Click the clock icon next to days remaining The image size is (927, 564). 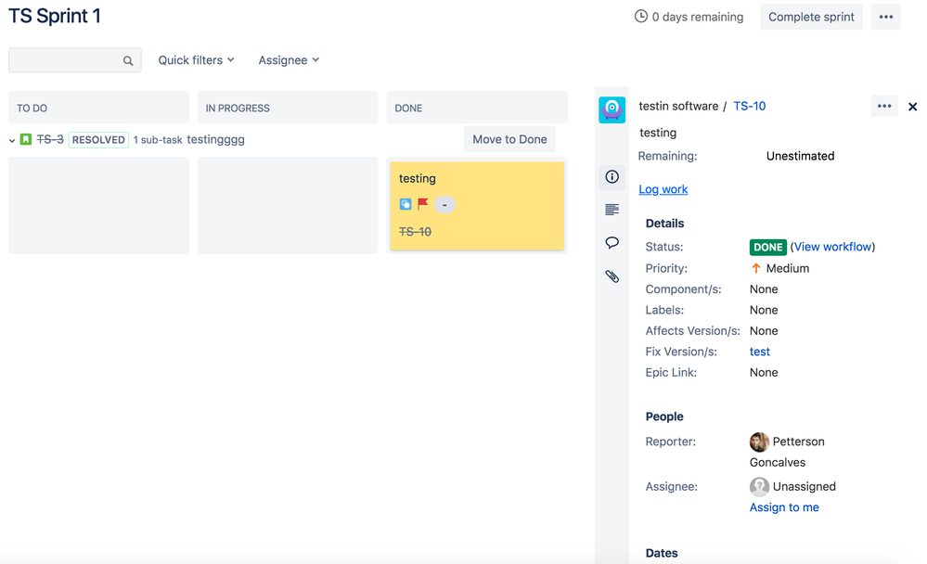click(640, 16)
